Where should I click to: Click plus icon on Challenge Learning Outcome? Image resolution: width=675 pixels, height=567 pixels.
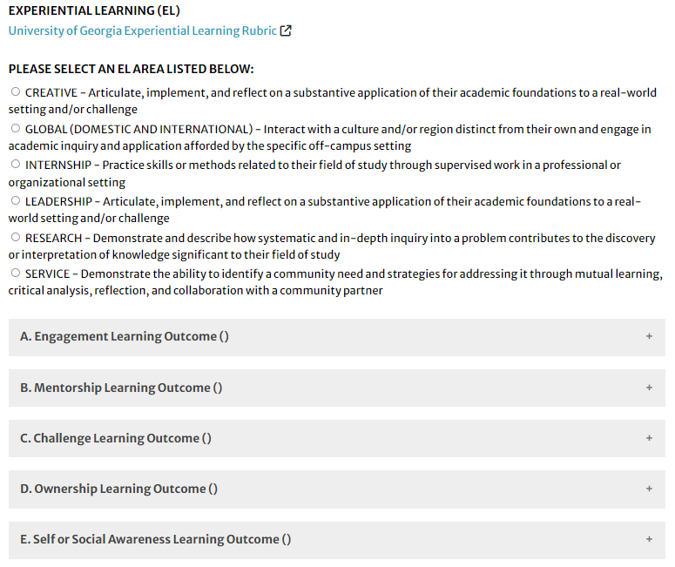pos(649,438)
